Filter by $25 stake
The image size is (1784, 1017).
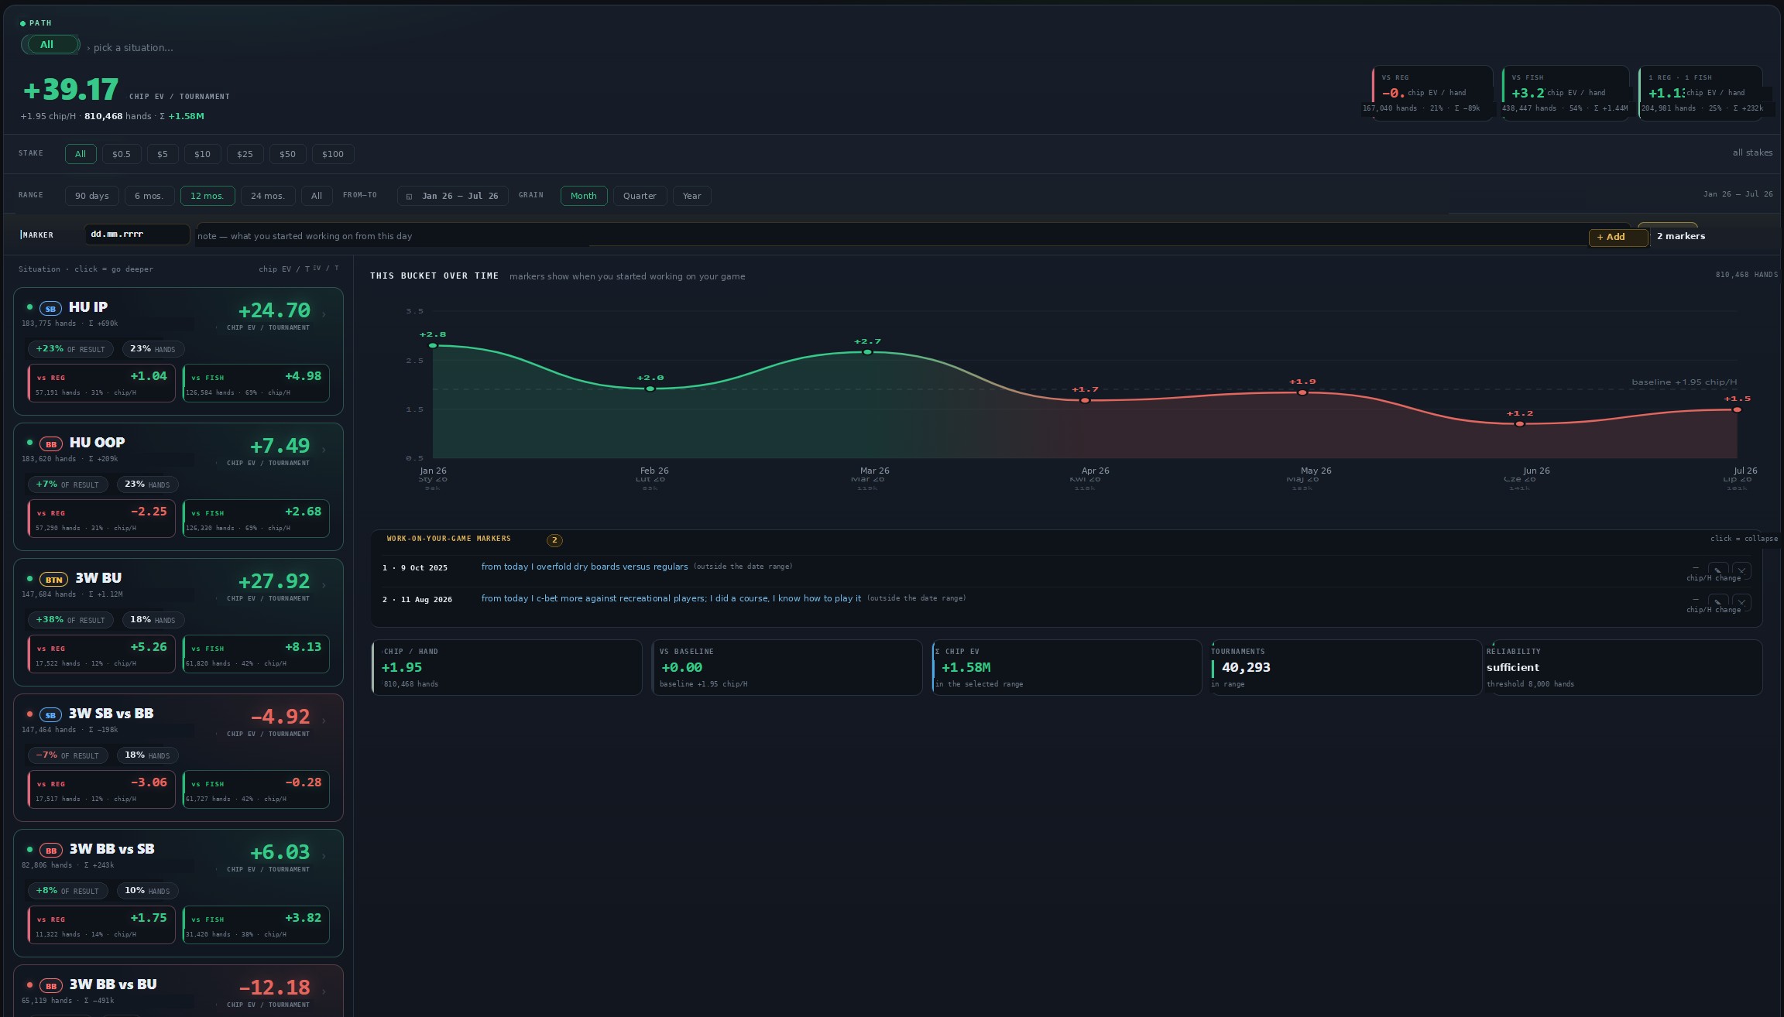245,154
